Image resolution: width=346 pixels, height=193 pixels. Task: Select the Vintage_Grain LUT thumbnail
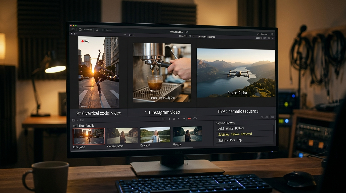pyautogui.click(x=122, y=136)
